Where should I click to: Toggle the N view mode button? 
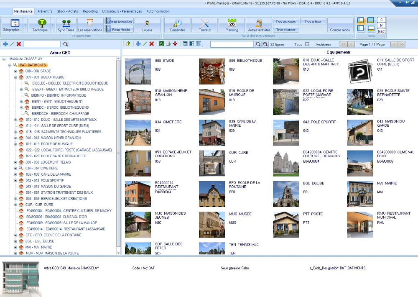381,26
